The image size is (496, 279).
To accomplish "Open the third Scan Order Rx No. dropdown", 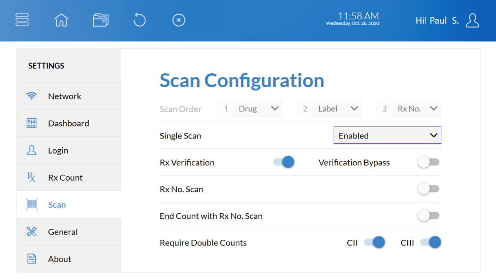I will coord(409,109).
